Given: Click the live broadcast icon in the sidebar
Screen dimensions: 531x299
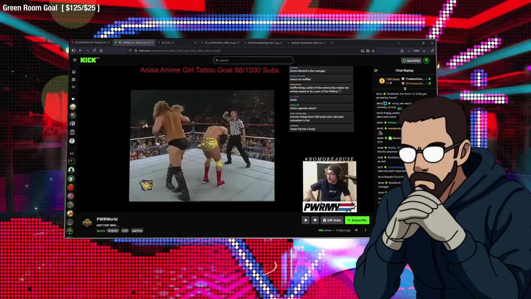Looking at the screenshot, I should point(71,153).
